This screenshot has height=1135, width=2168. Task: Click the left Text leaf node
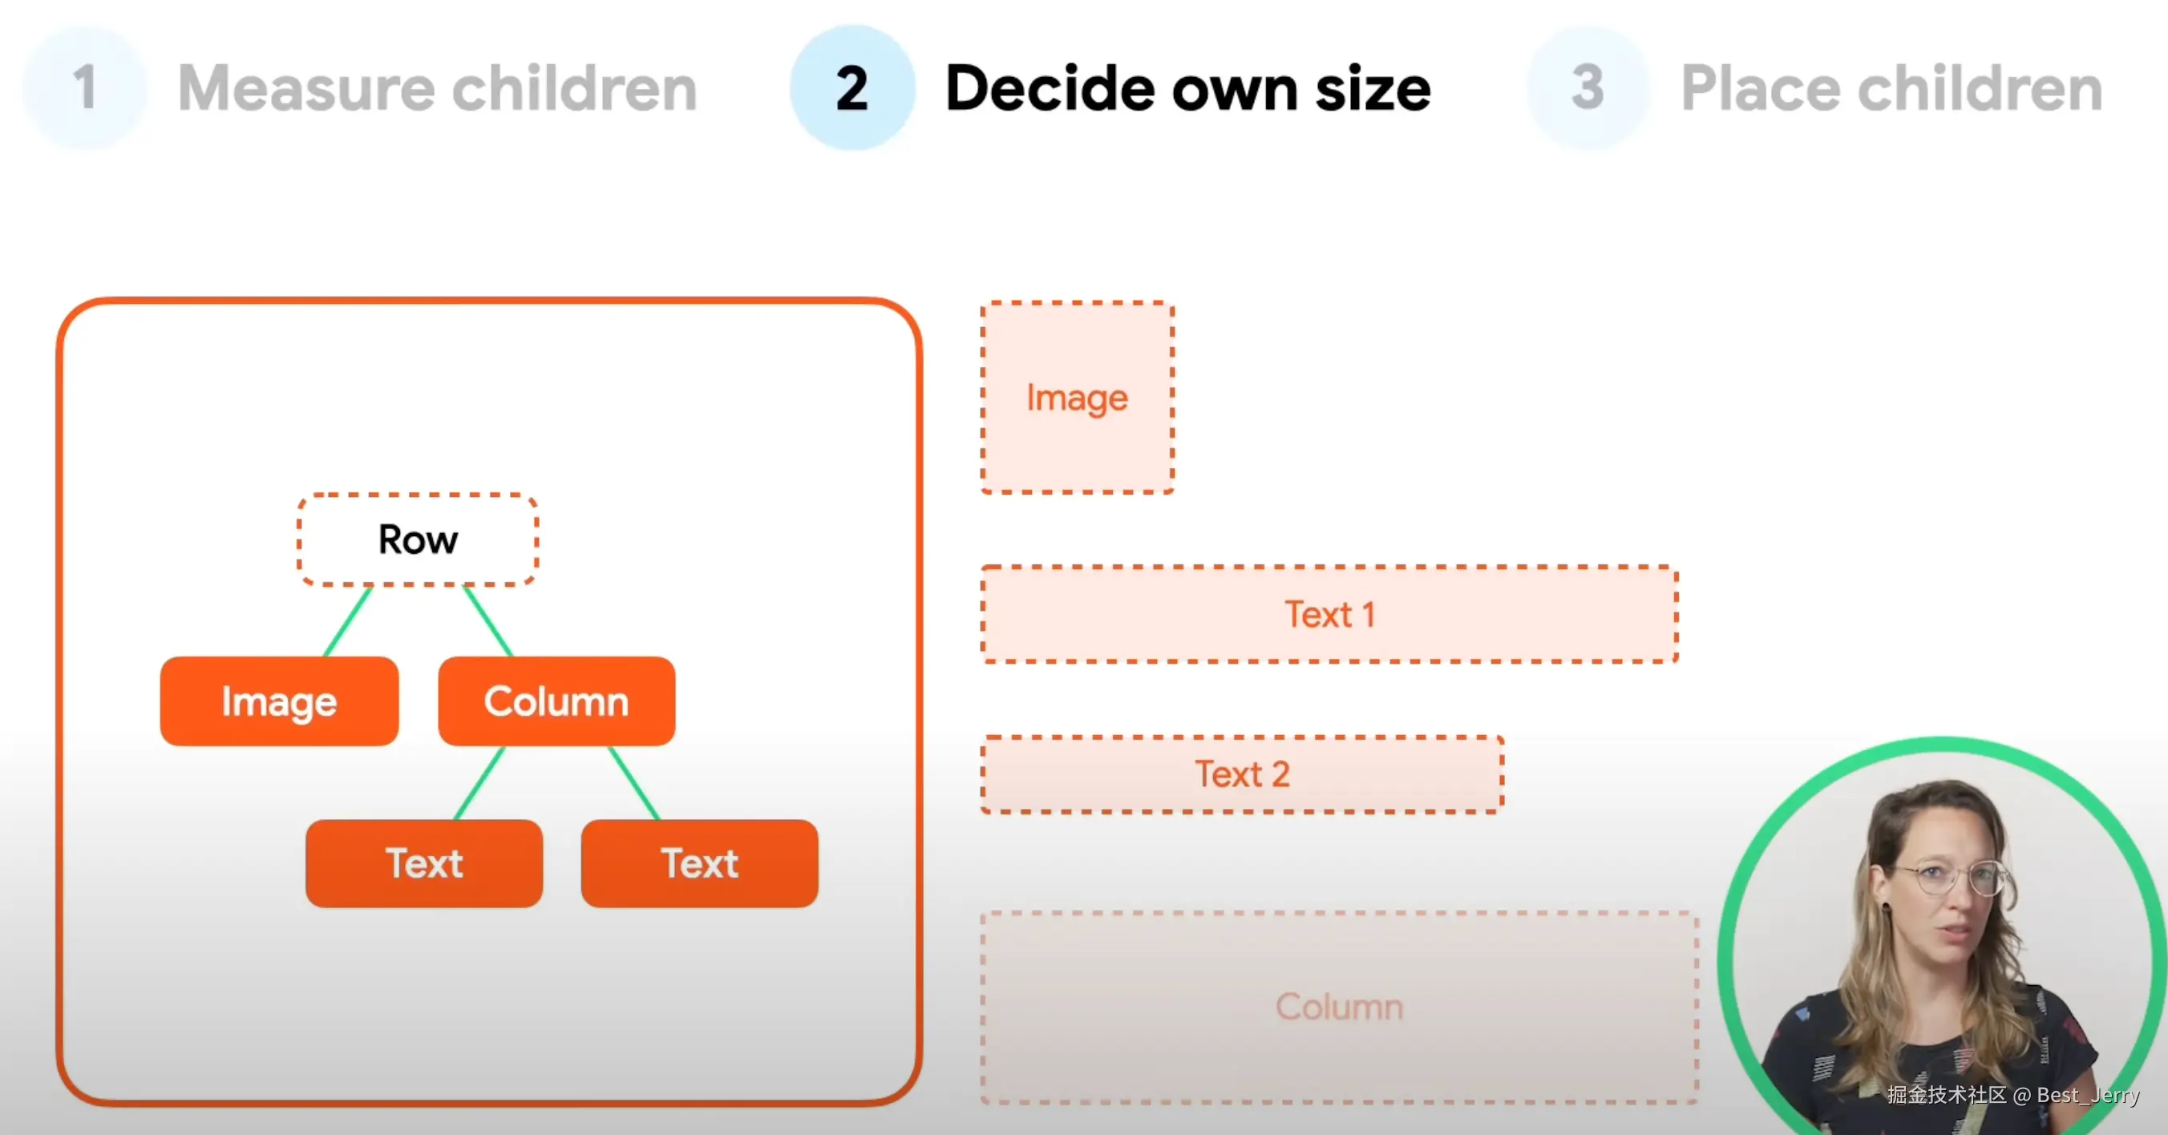pos(423,863)
